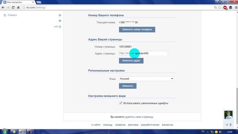
Task: Click the yellow tray notification icon
Action: (x=216, y=132)
